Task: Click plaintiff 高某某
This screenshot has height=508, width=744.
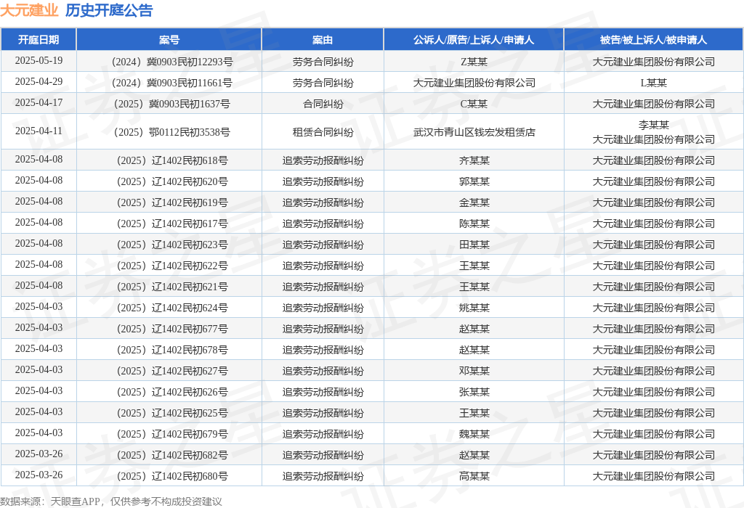Action: coord(474,476)
